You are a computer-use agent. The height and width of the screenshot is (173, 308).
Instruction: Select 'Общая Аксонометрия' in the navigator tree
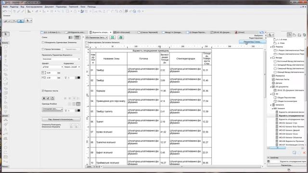click(x=287, y=101)
